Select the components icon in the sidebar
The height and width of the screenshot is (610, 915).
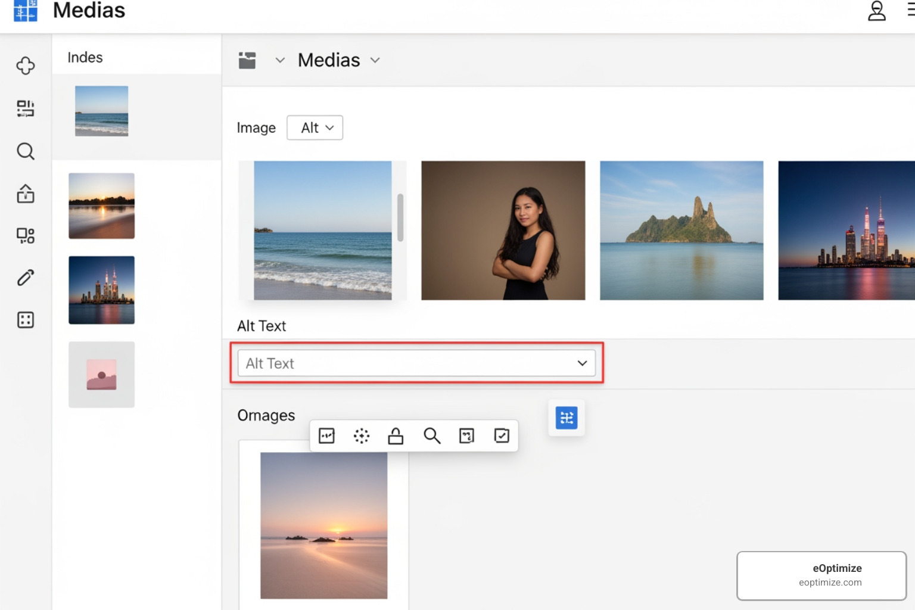click(26, 235)
